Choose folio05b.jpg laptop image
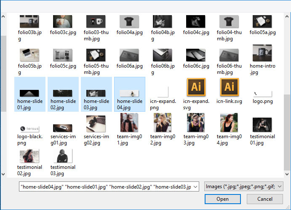This screenshot has width=291, height=210. click(29, 55)
